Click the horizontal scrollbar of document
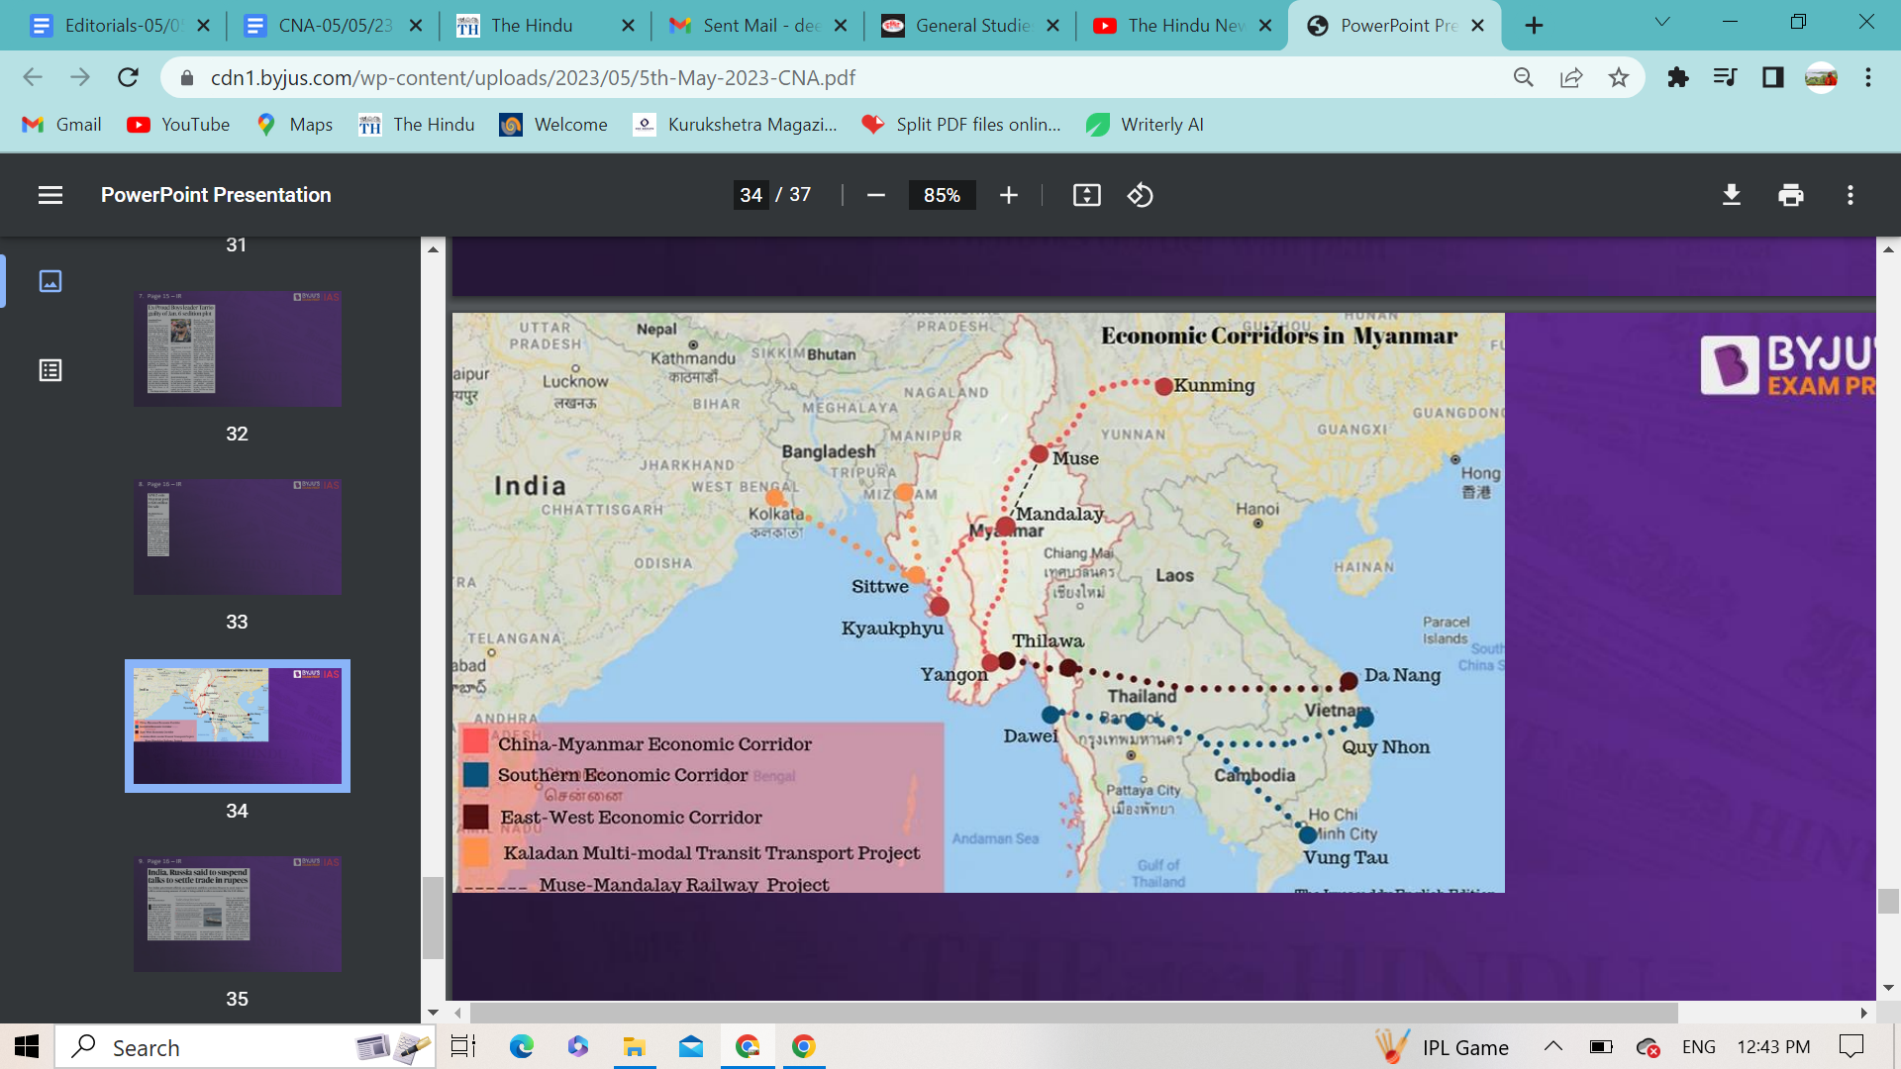 [1073, 1013]
